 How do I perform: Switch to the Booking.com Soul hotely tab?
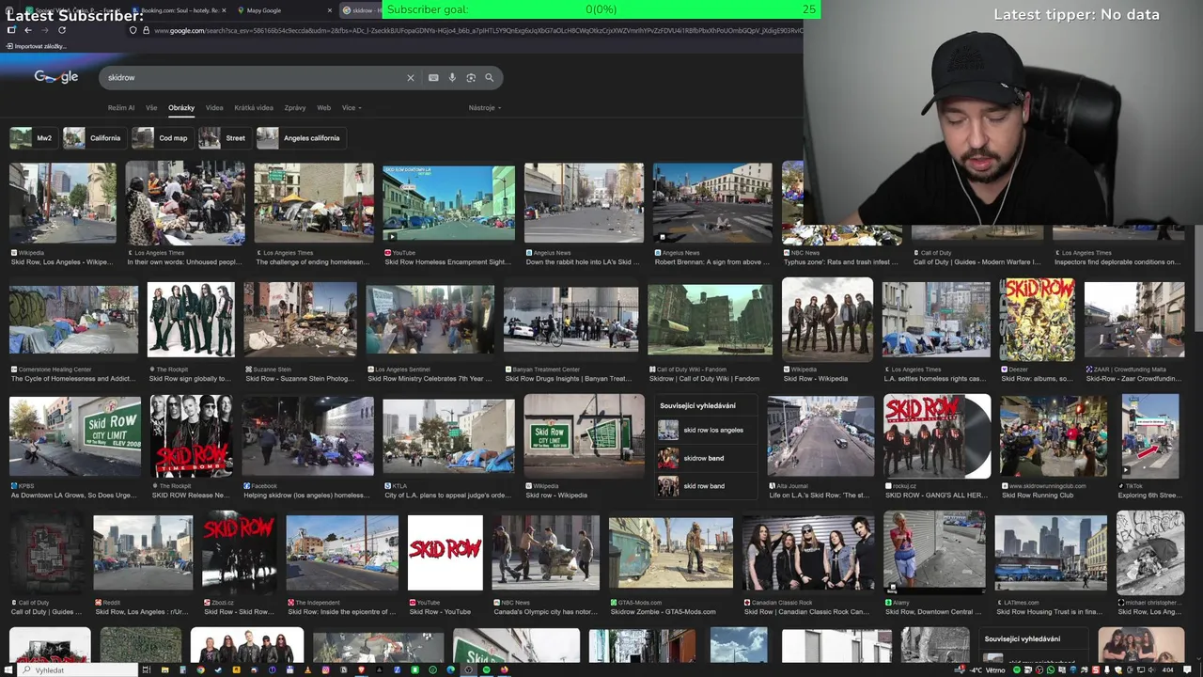click(x=179, y=10)
